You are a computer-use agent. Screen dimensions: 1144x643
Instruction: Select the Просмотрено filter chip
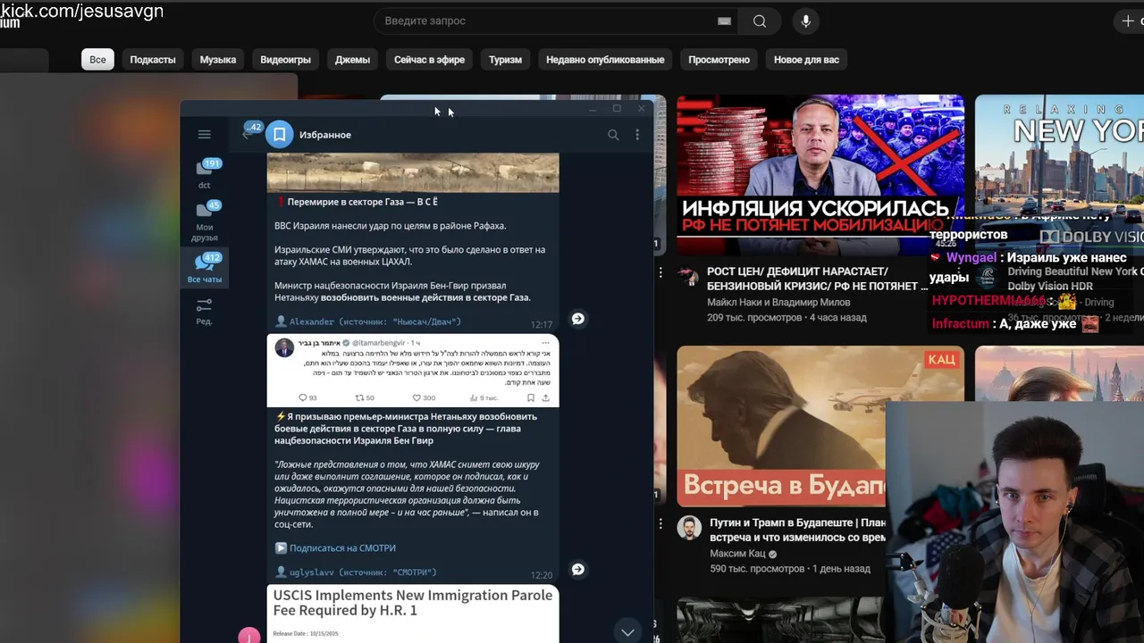click(x=719, y=60)
